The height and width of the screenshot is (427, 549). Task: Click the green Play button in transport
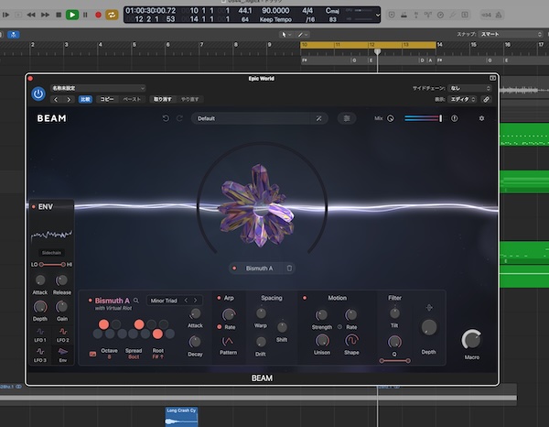coord(72,15)
